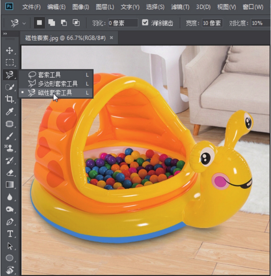Screen dimensions: 271x276
Task: Choose Add to Selection mode
Action: coord(51,23)
